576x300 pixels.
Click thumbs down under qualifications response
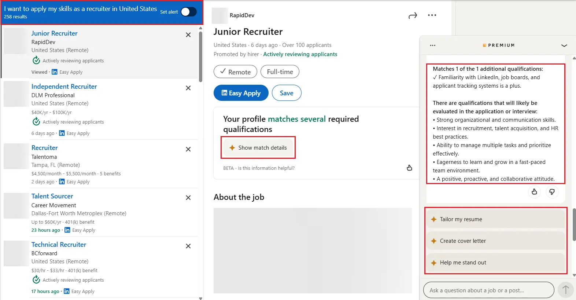click(x=552, y=192)
